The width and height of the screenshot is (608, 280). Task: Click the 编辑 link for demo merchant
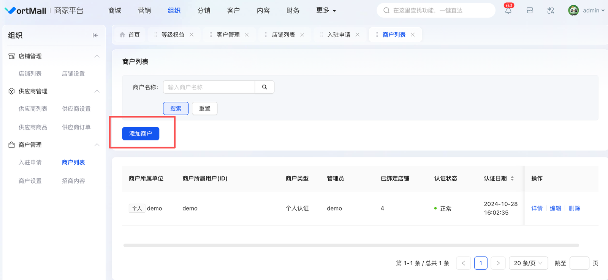(x=556, y=208)
